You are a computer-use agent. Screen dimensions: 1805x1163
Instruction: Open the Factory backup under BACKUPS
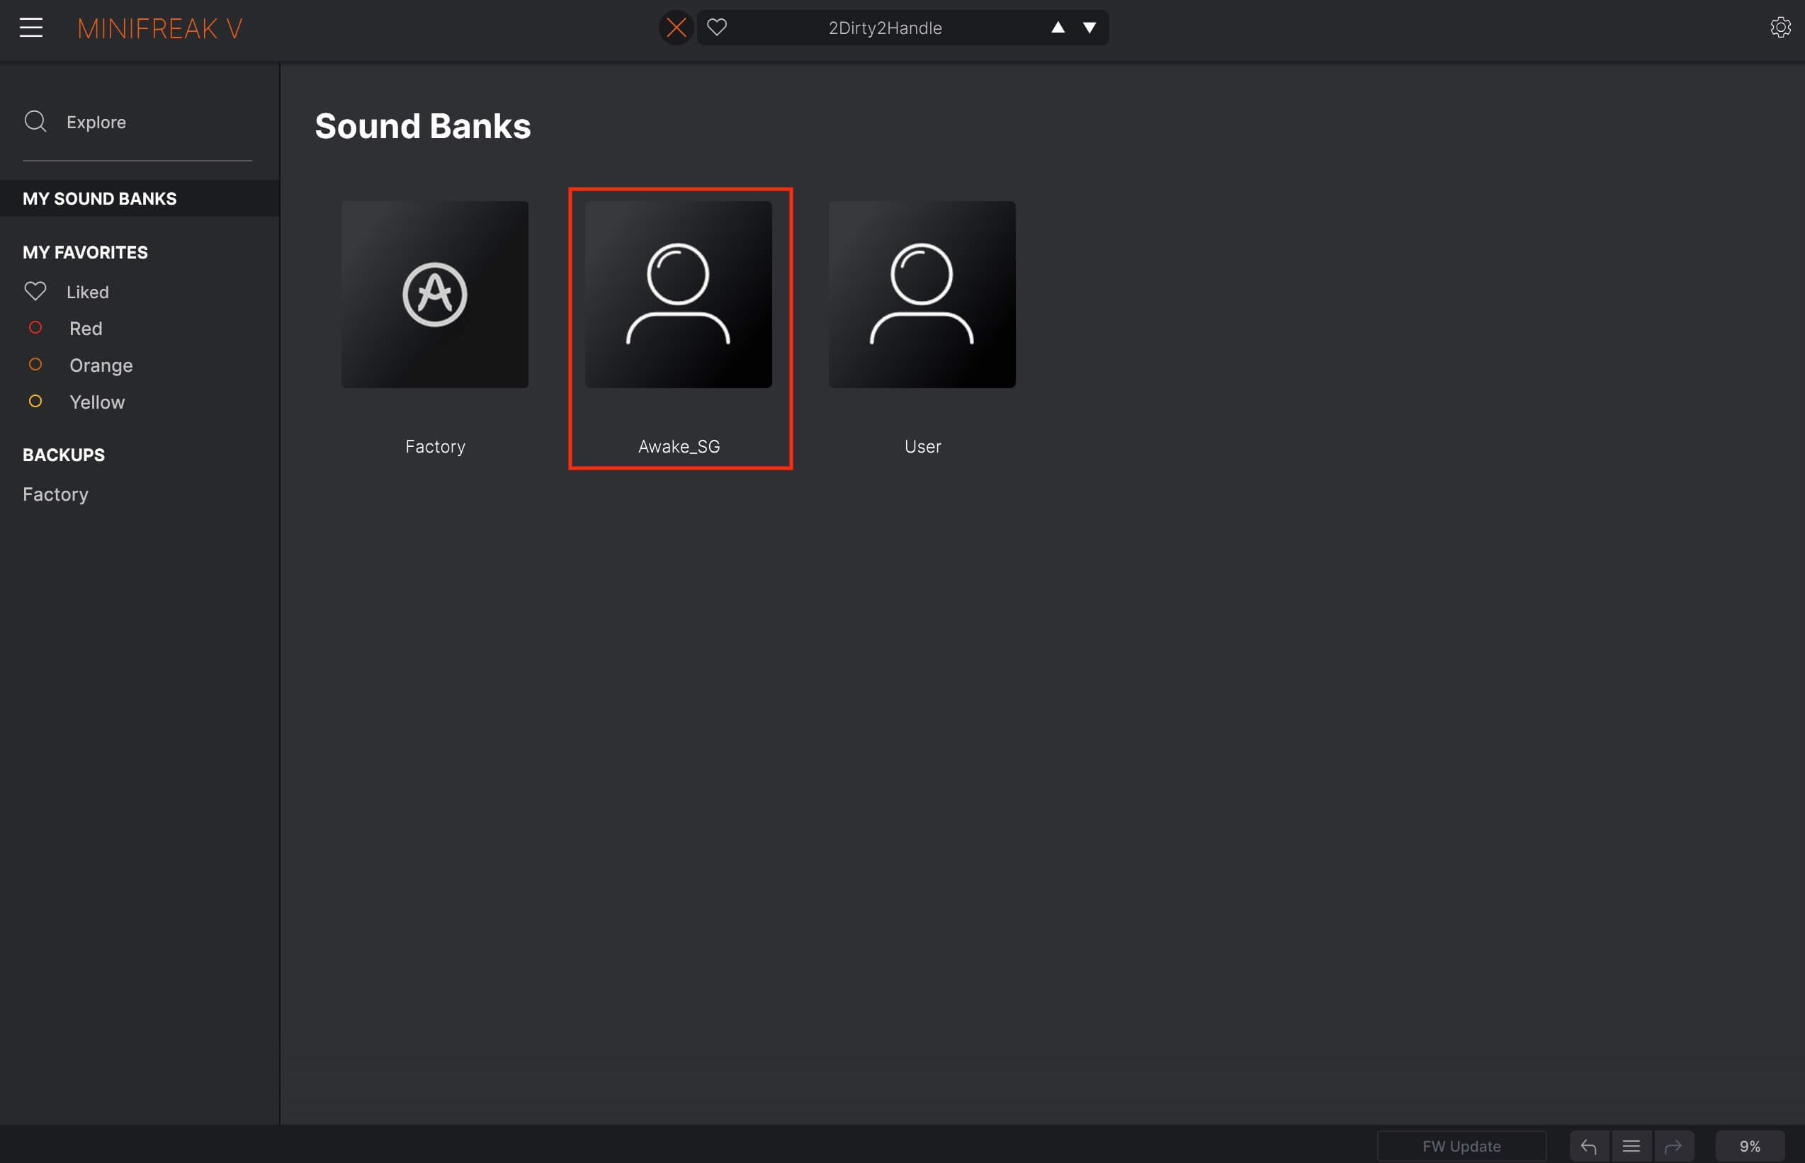(x=55, y=494)
